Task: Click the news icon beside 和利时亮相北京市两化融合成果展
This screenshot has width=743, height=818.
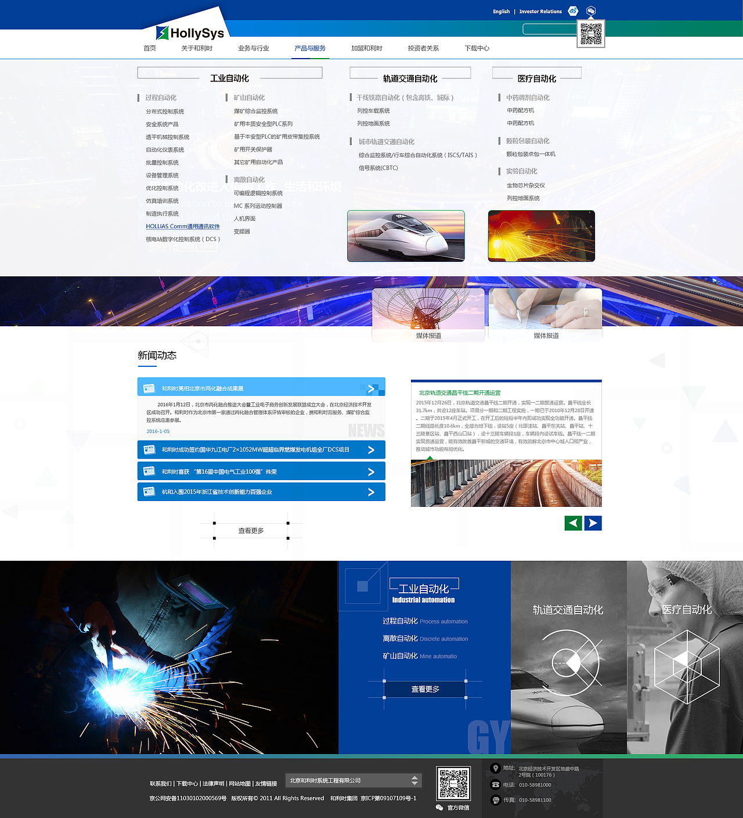Action: pyautogui.click(x=149, y=388)
